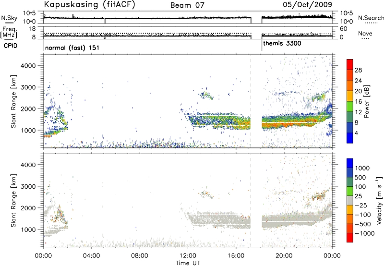Click the '60' tick on the Nave axis
Image resolution: width=384 pixels, height=266 pixels.
(344, 29)
